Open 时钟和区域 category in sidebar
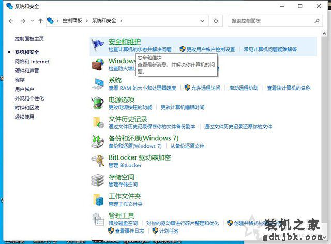 [27, 108]
